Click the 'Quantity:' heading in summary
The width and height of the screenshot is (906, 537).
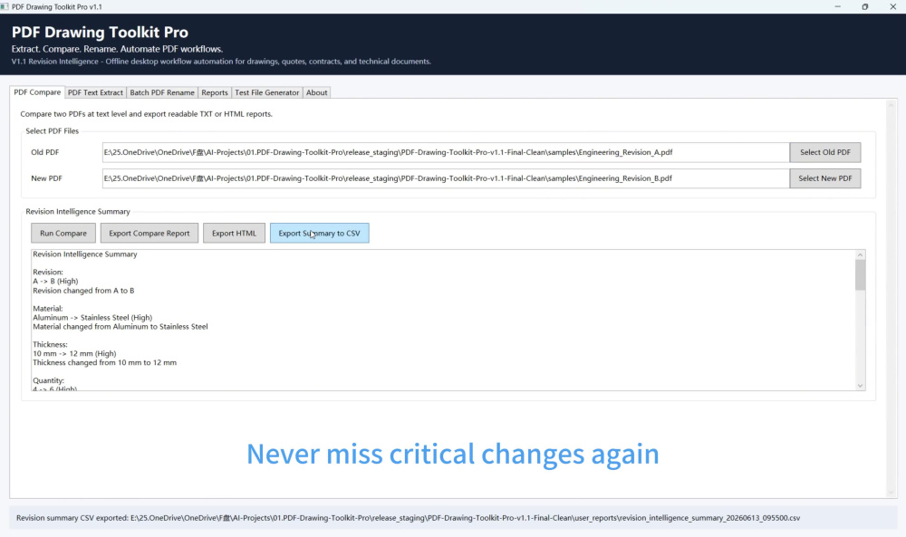click(49, 380)
